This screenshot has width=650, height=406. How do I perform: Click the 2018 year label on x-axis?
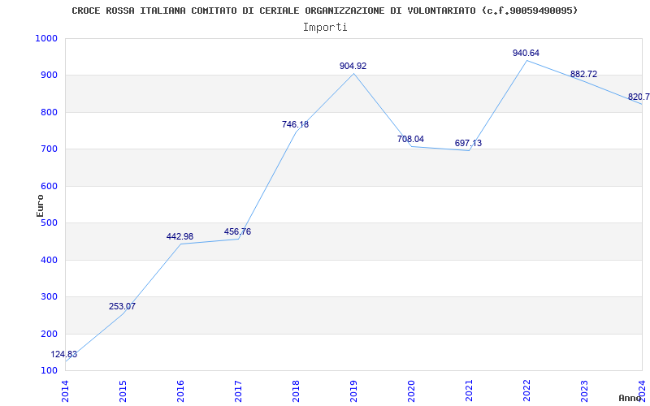click(x=296, y=391)
